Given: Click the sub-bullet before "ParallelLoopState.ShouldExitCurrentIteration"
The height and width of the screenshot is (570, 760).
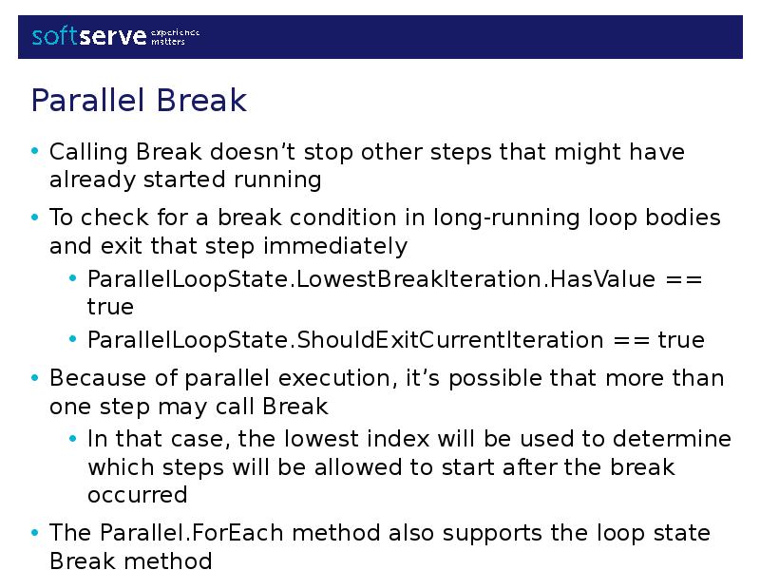Looking at the screenshot, I should tap(73, 340).
